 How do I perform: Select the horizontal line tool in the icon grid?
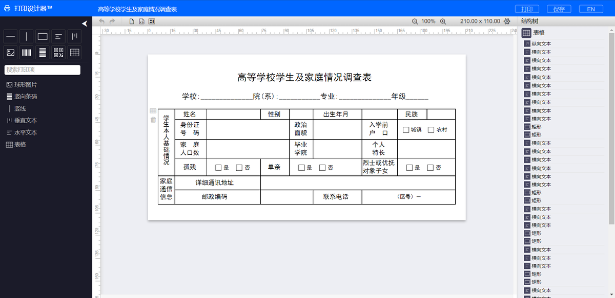point(11,36)
